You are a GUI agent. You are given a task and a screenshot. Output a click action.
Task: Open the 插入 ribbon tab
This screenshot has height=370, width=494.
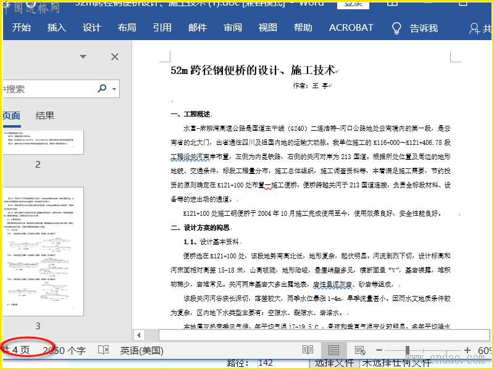[57, 28]
